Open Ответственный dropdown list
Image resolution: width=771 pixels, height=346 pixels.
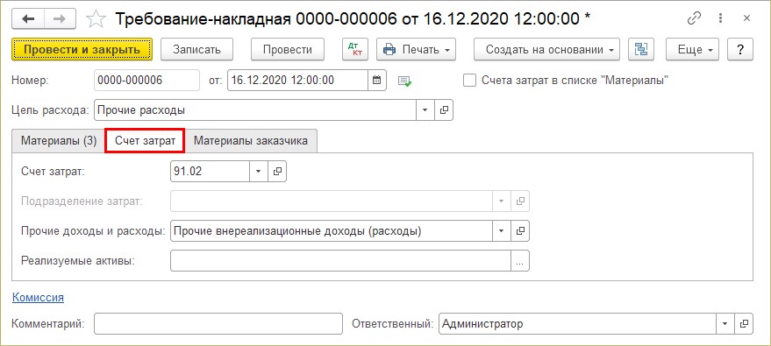(x=725, y=324)
